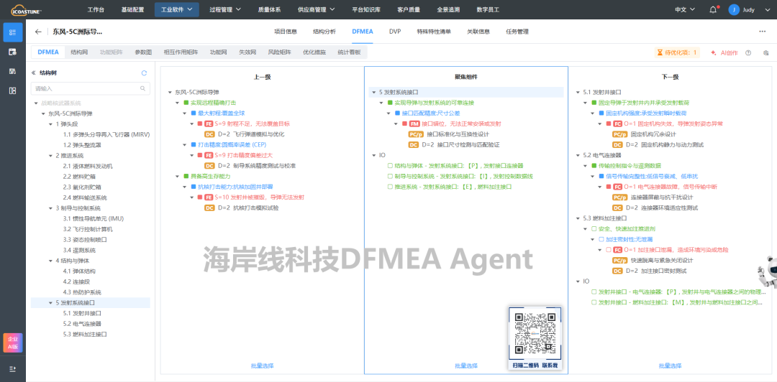Open the 任务管理 tab
This screenshot has width=777, height=382.
coord(517,32)
